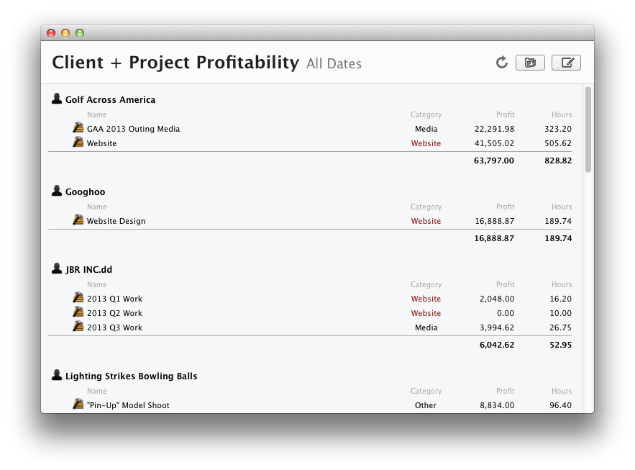The height and width of the screenshot is (470, 635).
Task: Open the 2013 Q1 Work project
Action: 114,299
